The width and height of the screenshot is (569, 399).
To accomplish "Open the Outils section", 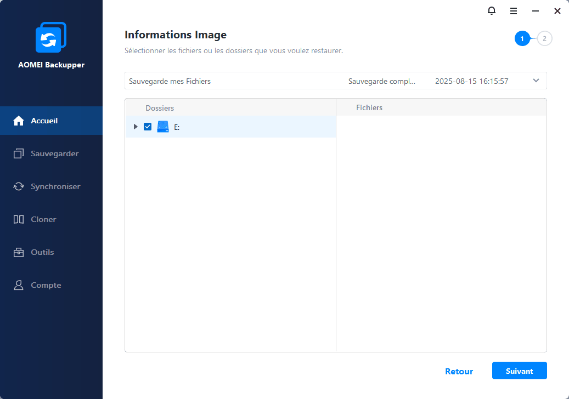I will coord(51,252).
